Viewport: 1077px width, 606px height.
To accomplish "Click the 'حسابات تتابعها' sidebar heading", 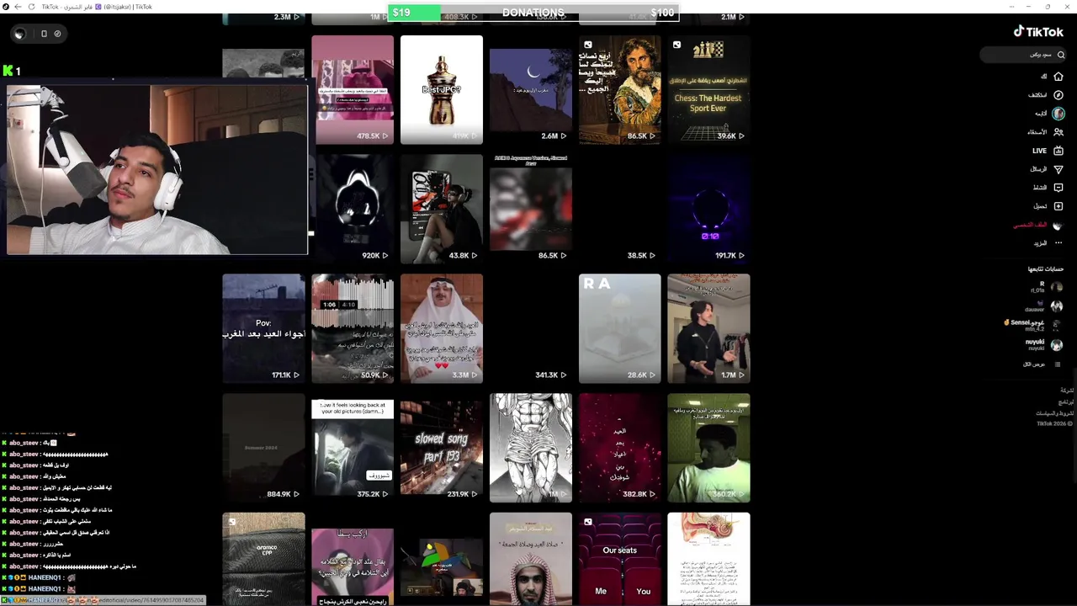I will point(1046,269).
